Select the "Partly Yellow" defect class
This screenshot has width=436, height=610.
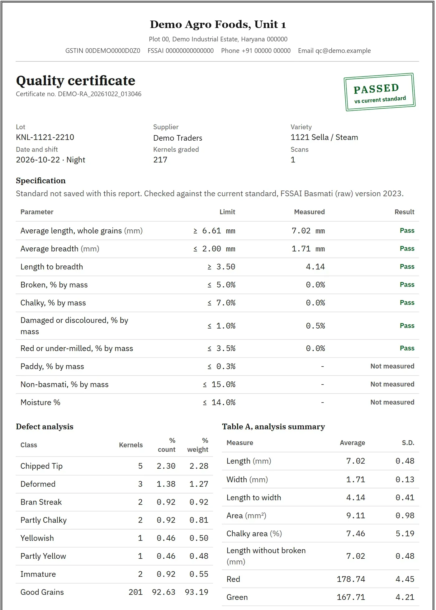click(43, 556)
